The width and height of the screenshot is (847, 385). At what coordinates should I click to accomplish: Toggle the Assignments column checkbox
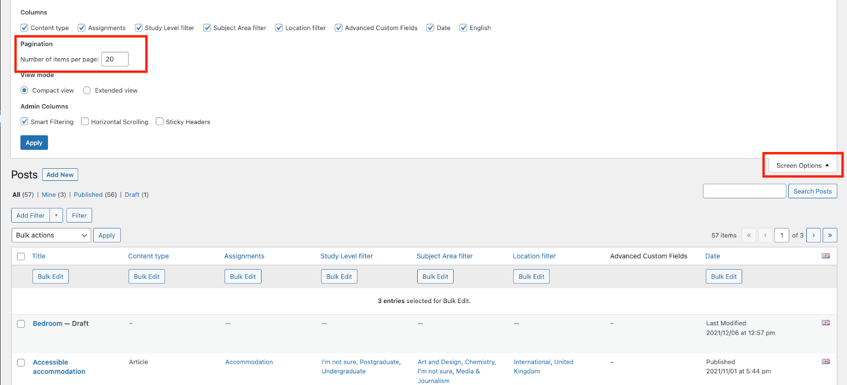click(x=82, y=27)
